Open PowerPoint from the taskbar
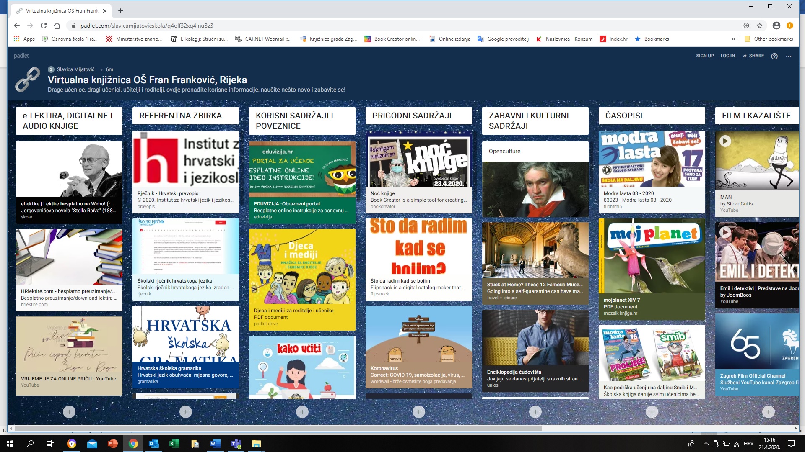 (112, 444)
